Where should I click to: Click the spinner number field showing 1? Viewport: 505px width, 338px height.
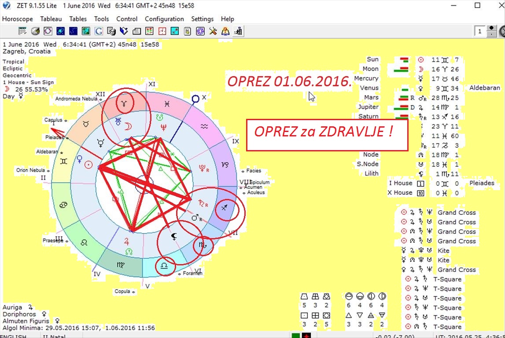(480, 31)
